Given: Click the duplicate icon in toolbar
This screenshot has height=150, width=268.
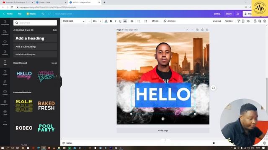Looking at the screenshot, I should click(x=260, y=21).
